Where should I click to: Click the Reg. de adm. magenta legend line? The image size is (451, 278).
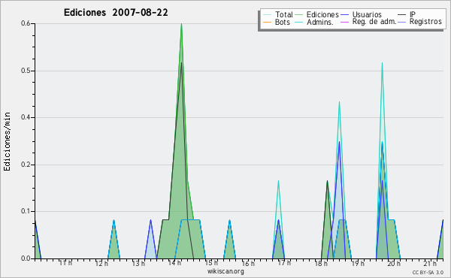point(344,22)
